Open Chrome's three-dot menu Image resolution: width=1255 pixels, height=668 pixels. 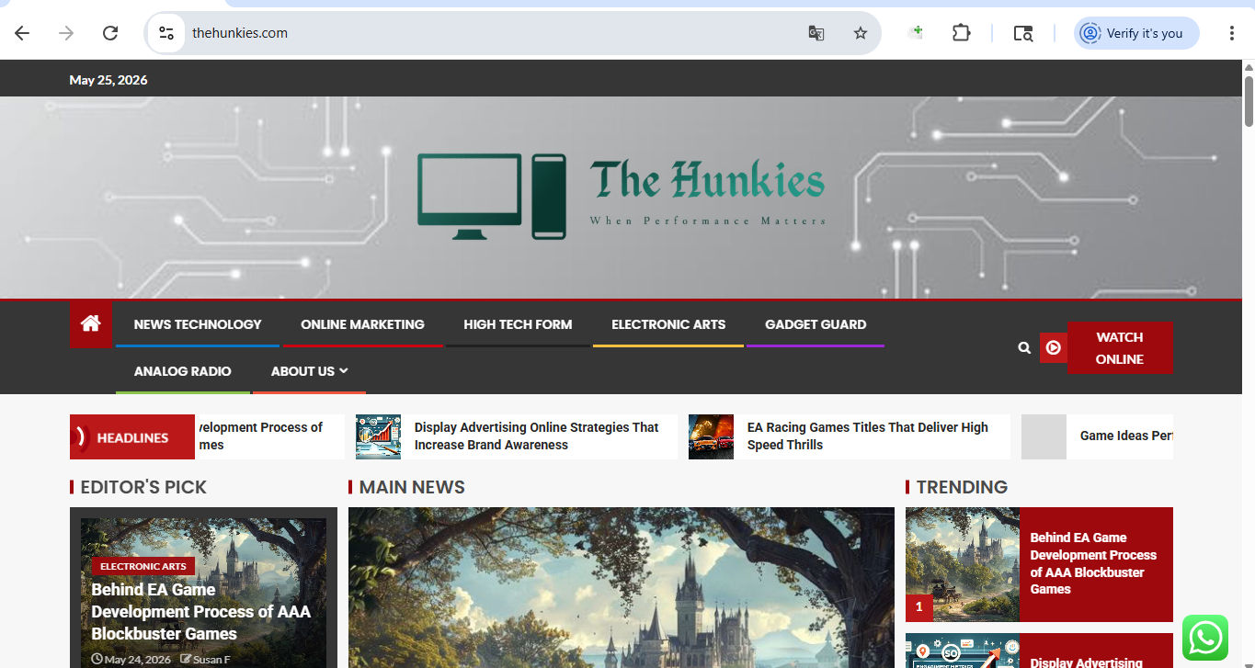[x=1231, y=33]
